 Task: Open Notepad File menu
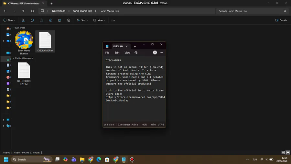[107, 53]
